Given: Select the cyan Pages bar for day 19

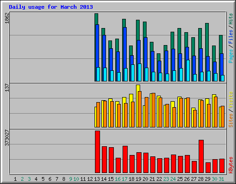Looking at the screenshot, I should tap(140, 72).
